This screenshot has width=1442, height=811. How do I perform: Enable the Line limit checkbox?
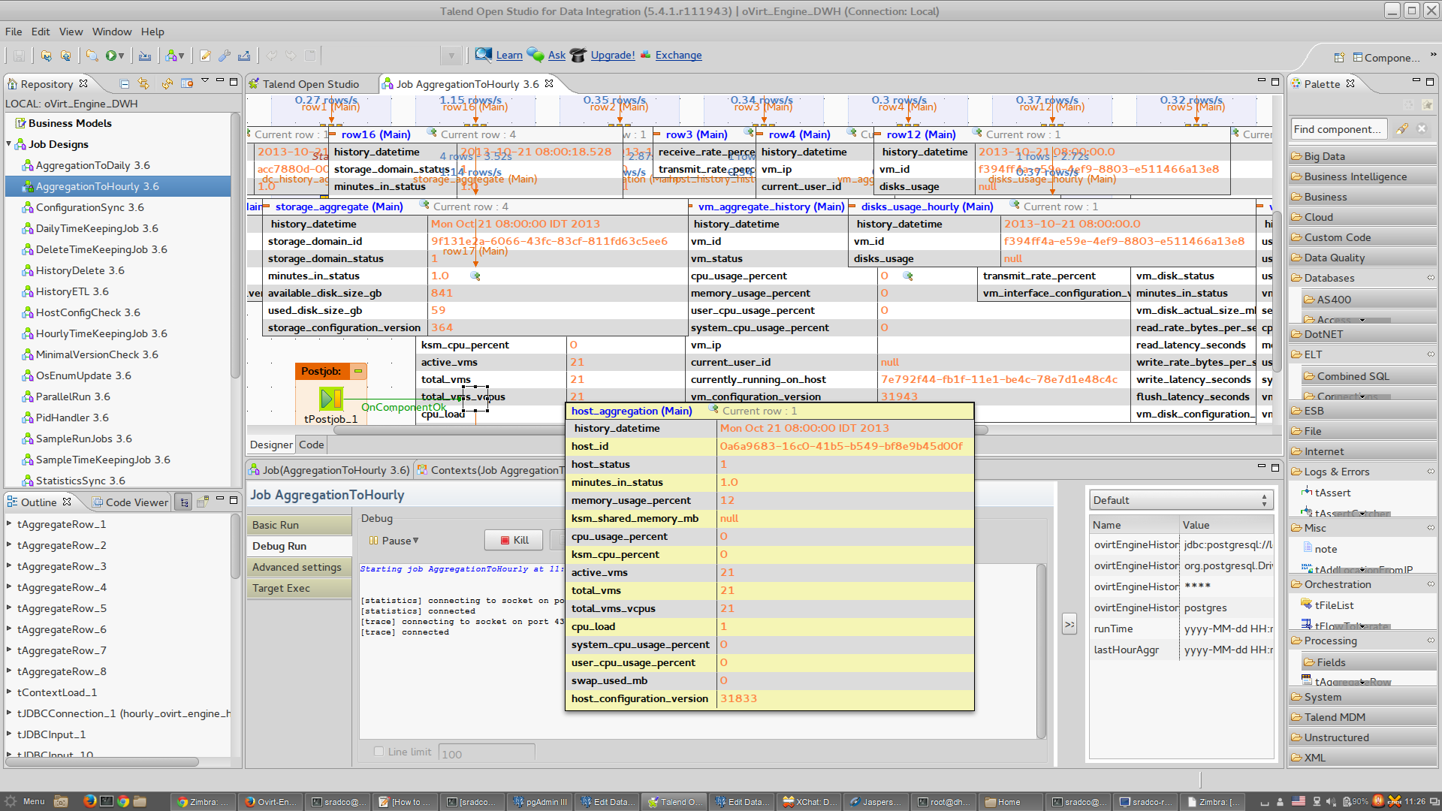coord(379,752)
